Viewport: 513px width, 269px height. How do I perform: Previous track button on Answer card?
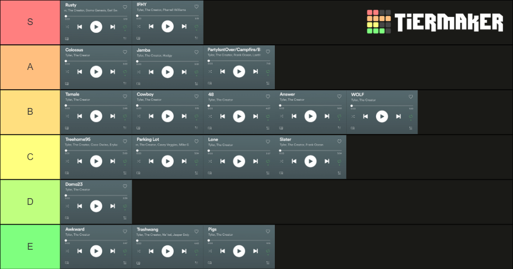(294, 116)
